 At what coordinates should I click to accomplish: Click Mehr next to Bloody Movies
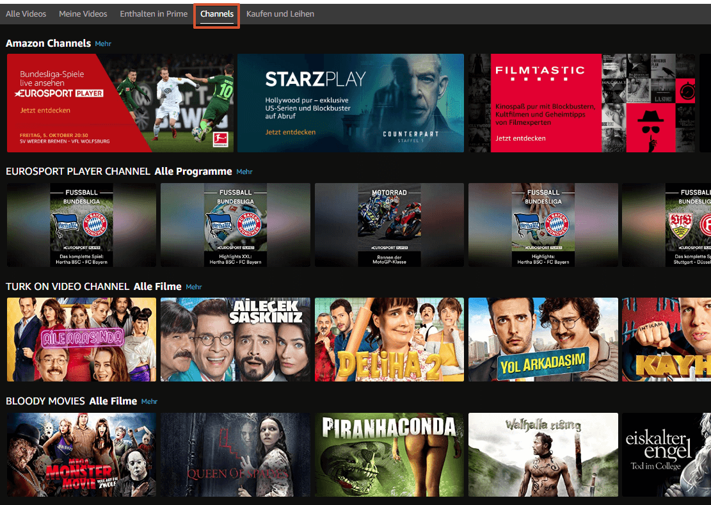coord(149,402)
